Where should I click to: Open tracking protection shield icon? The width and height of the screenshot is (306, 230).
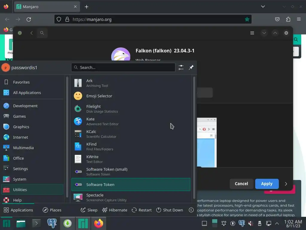pyautogui.click(x=59, y=19)
